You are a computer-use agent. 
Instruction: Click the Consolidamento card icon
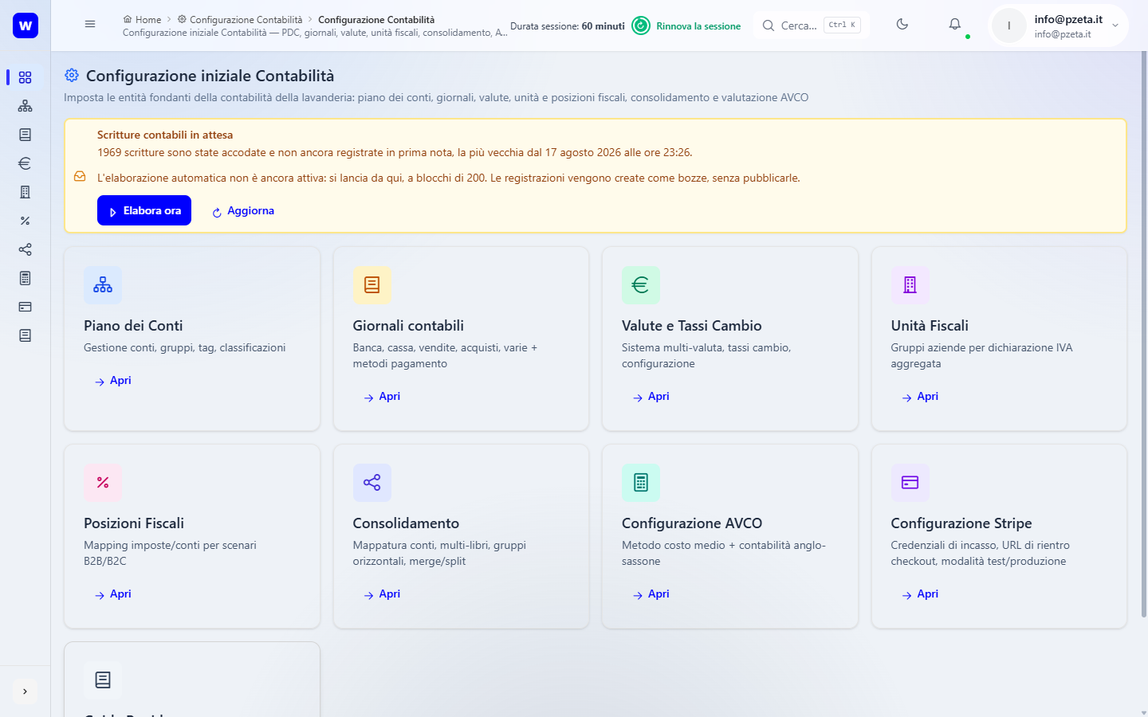pyautogui.click(x=372, y=483)
